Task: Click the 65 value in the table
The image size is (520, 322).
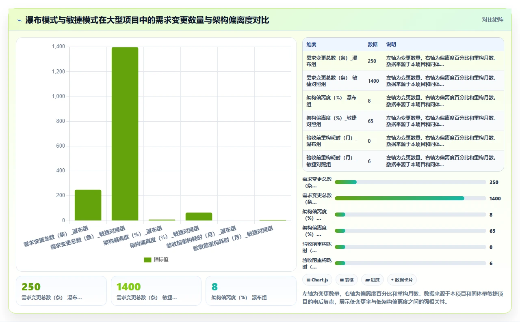Action: [x=370, y=121]
